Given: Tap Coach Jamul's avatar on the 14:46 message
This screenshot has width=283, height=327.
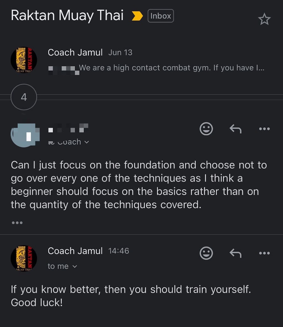Looking at the screenshot, I should point(24,258).
